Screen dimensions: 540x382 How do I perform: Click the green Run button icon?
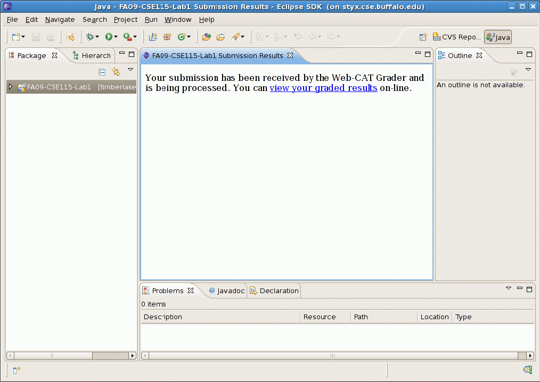(109, 37)
